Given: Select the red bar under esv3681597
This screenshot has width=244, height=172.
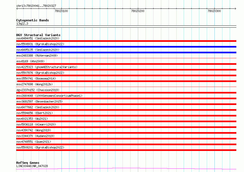Looking at the screenshot, I should tap(126, 104).
